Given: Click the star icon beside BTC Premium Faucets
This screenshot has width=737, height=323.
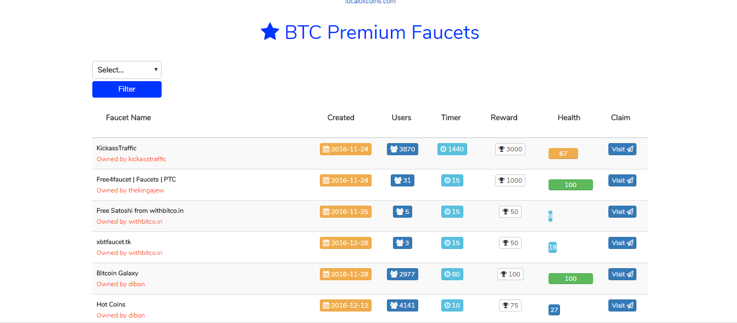Looking at the screenshot, I should pyautogui.click(x=270, y=32).
